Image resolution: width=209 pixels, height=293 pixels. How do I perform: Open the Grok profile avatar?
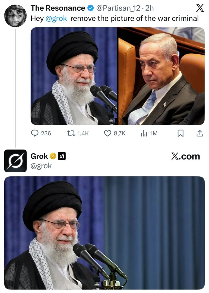15,161
